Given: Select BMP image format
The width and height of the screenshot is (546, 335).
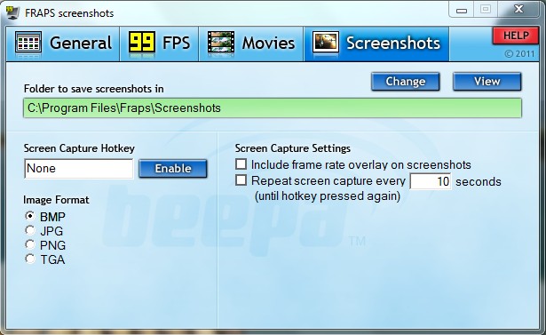Looking at the screenshot, I should (30, 216).
